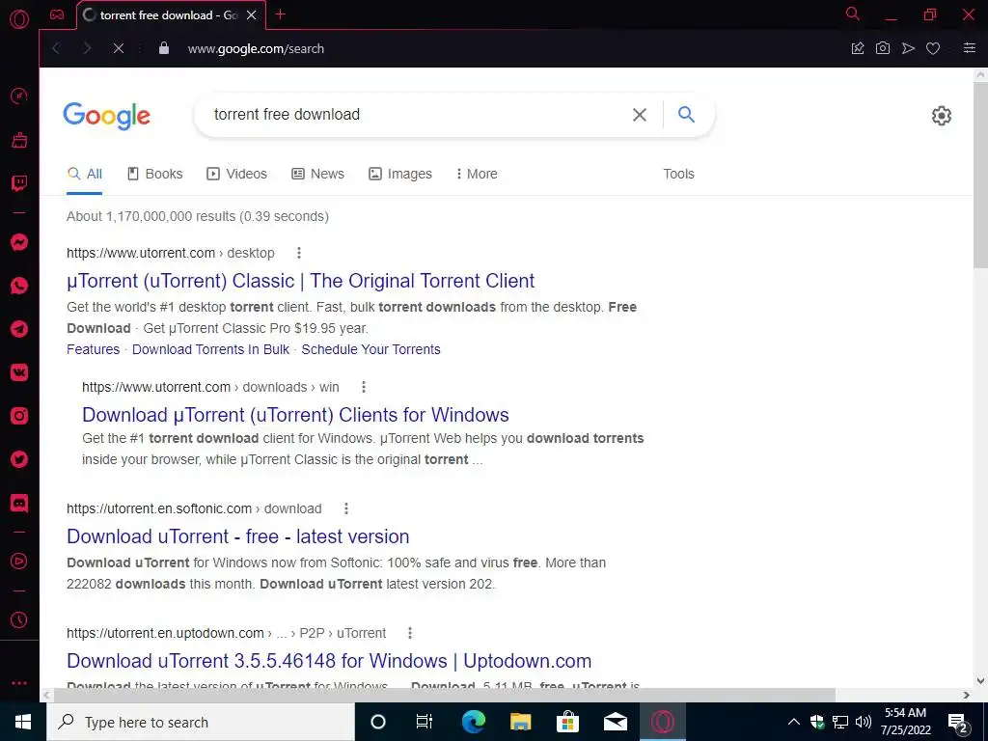Open Telegram in sidebar
Viewport: 988px width, 741px height.
pyautogui.click(x=19, y=329)
